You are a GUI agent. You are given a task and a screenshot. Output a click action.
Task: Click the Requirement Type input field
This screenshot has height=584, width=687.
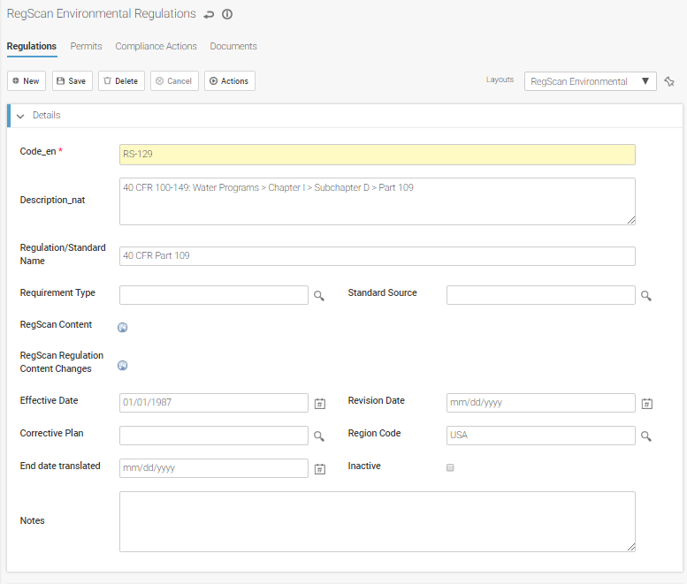(x=214, y=295)
